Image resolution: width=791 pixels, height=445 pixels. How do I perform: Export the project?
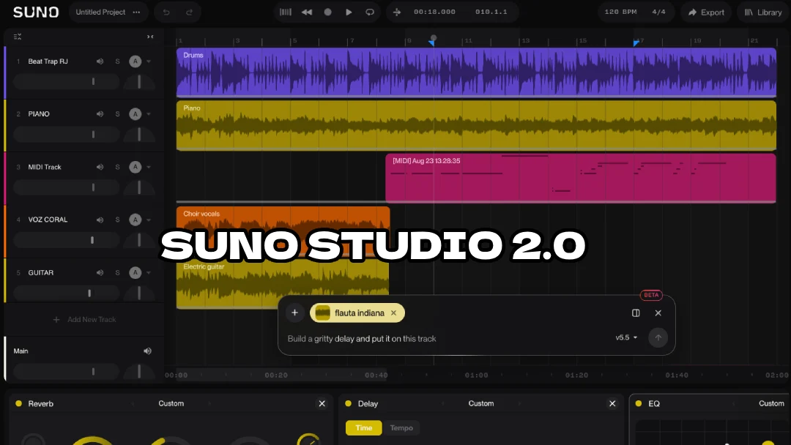706,12
